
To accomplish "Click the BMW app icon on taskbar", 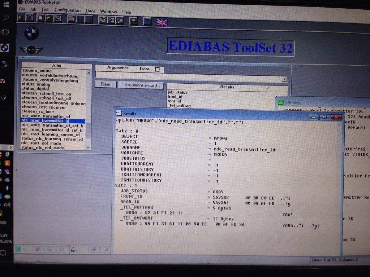I will coord(4,48).
